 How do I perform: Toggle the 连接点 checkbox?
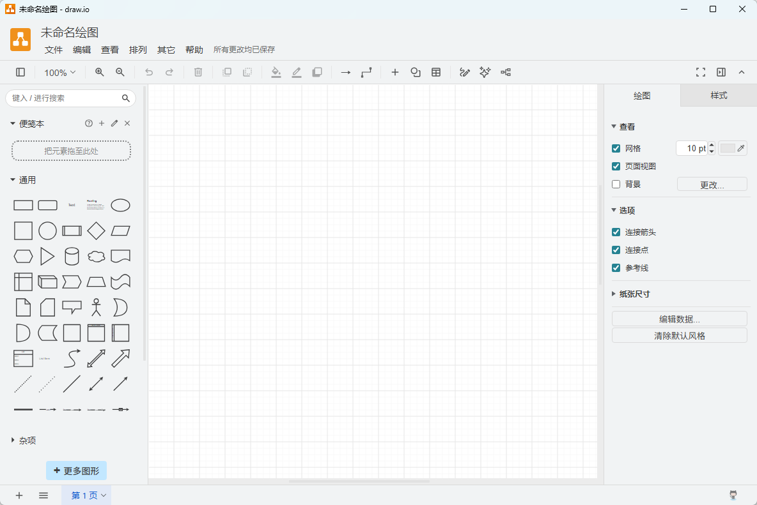coord(616,250)
